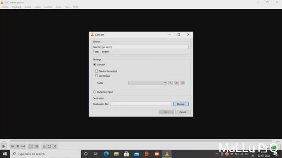Click the taskbar date 23-07-2022

coord(263,156)
